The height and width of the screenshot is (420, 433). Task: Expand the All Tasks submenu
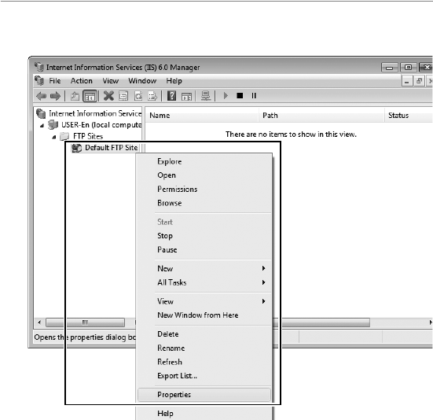204,282
